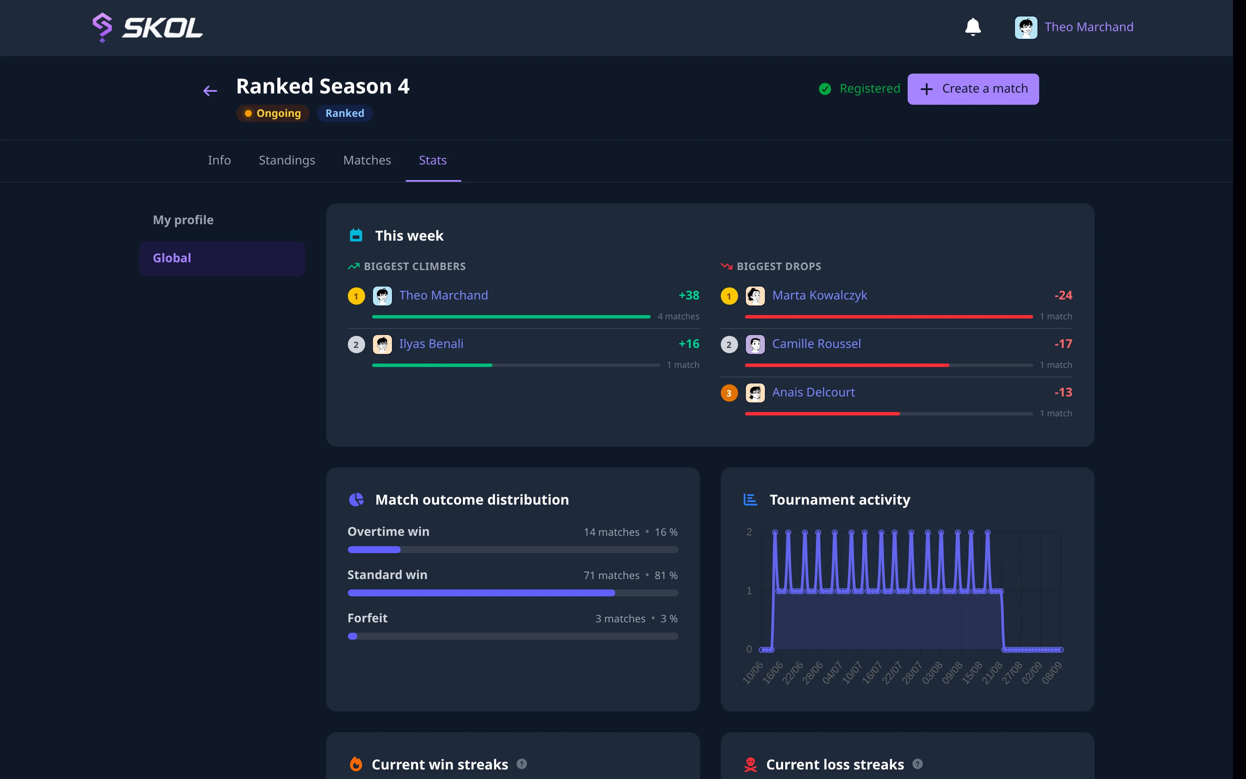This screenshot has width=1246, height=779.
Task: Open the notifications bell
Action: pyautogui.click(x=973, y=27)
